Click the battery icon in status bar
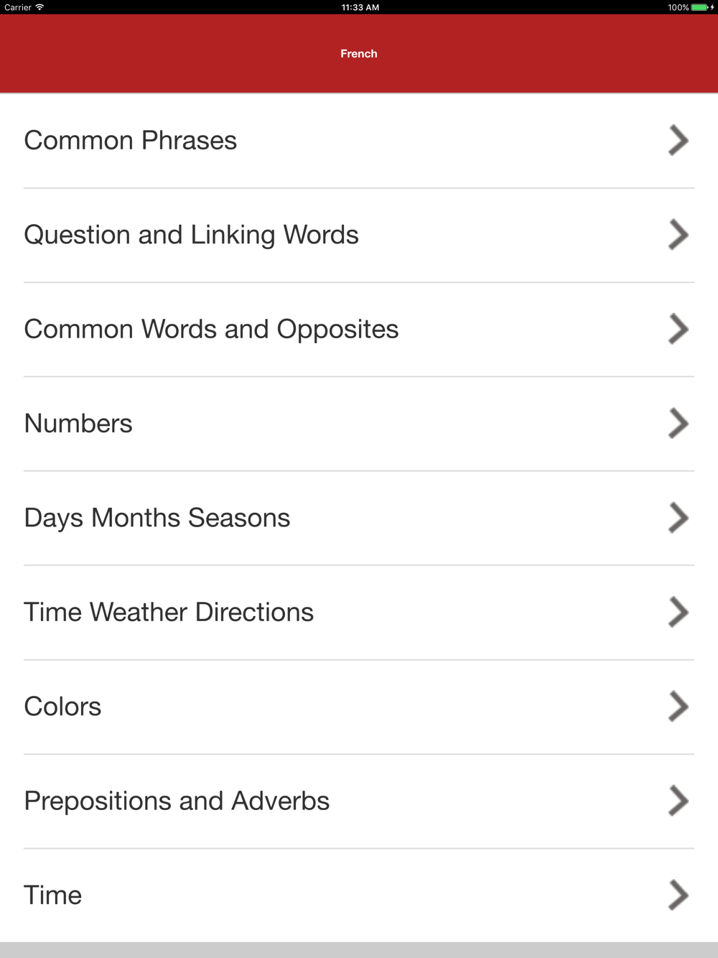Image resolution: width=718 pixels, height=958 pixels. [x=700, y=7]
